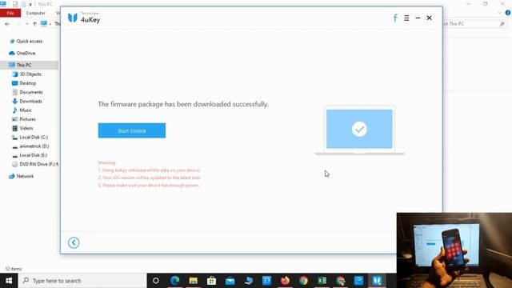Click the properties icon in Explorer title bar
This screenshot has height=288, width=512.
[15, 4]
